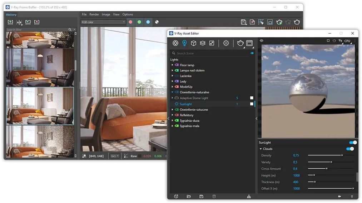Screen dimensions: 362x203
Task: Click the purge unused assets broom icon
Action: (x=249, y=197)
